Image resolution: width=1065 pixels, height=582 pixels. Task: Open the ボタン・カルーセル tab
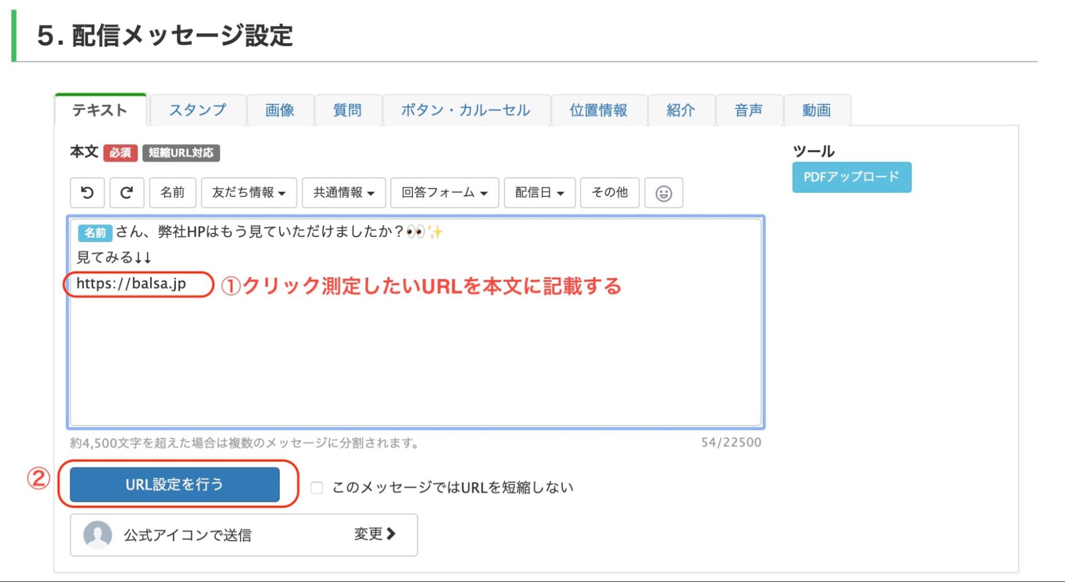click(x=465, y=110)
